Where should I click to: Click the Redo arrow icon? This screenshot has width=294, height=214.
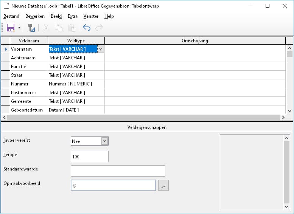(99, 28)
